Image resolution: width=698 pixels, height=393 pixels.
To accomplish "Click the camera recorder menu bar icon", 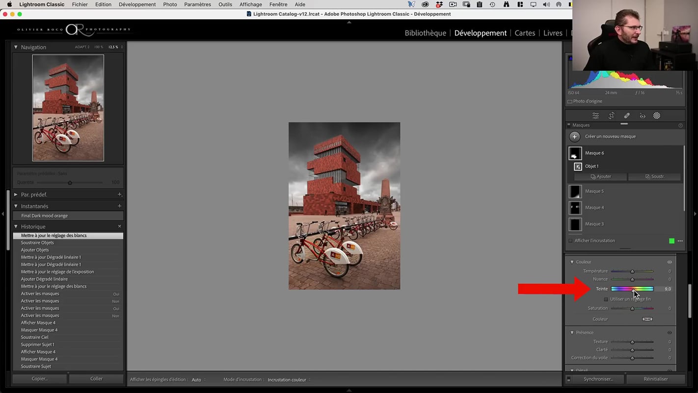I will pos(453,4).
